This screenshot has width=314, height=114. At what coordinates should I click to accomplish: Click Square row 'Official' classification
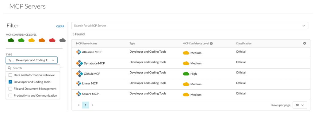[241, 94]
